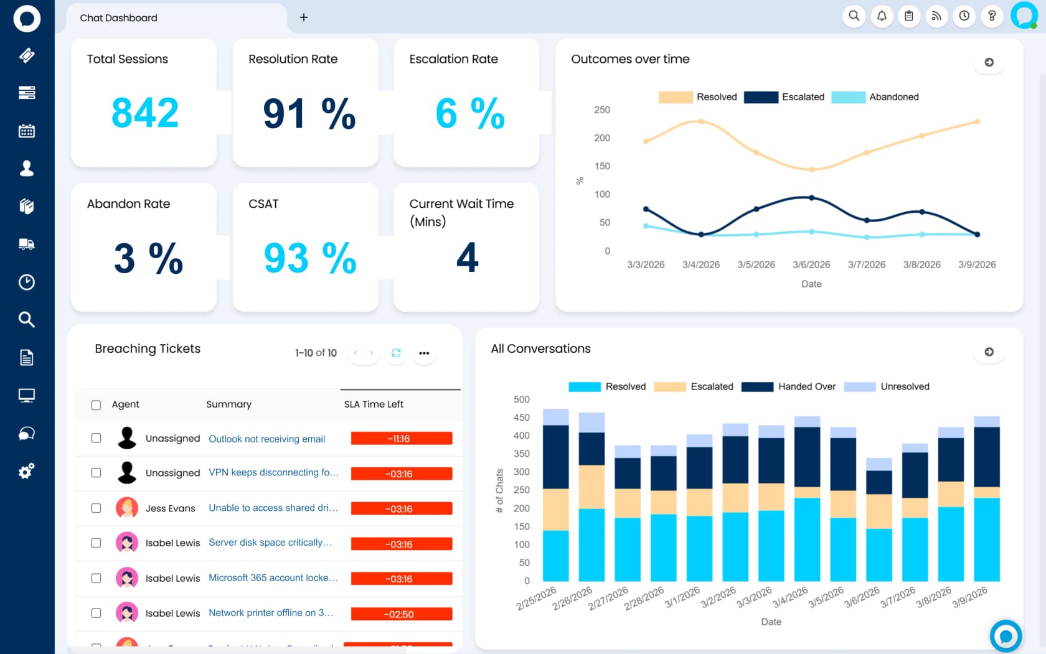Toggle Abandoned legend in Outcomes over time
The width and height of the screenshot is (1046, 654).
(x=875, y=97)
